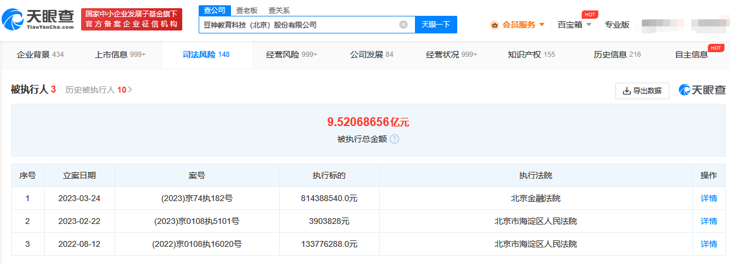This screenshot has width=730, height=265.
Task: Click the amount 3903828元
Action: tap(329, 221)
